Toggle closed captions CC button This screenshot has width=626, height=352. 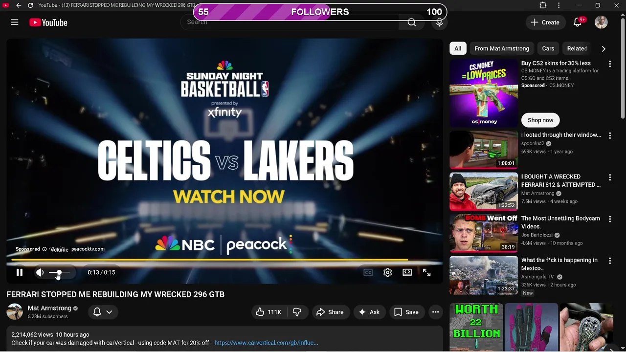pyautogui.click(x=368, y=272)
